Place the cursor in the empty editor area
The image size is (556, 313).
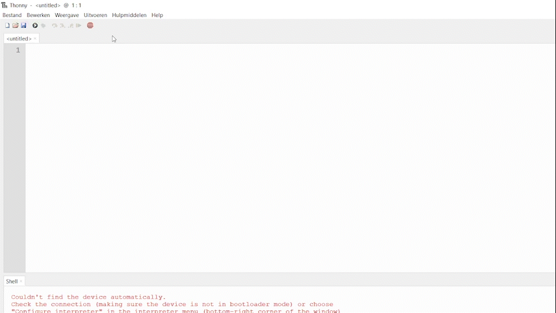tap(290, 158)
